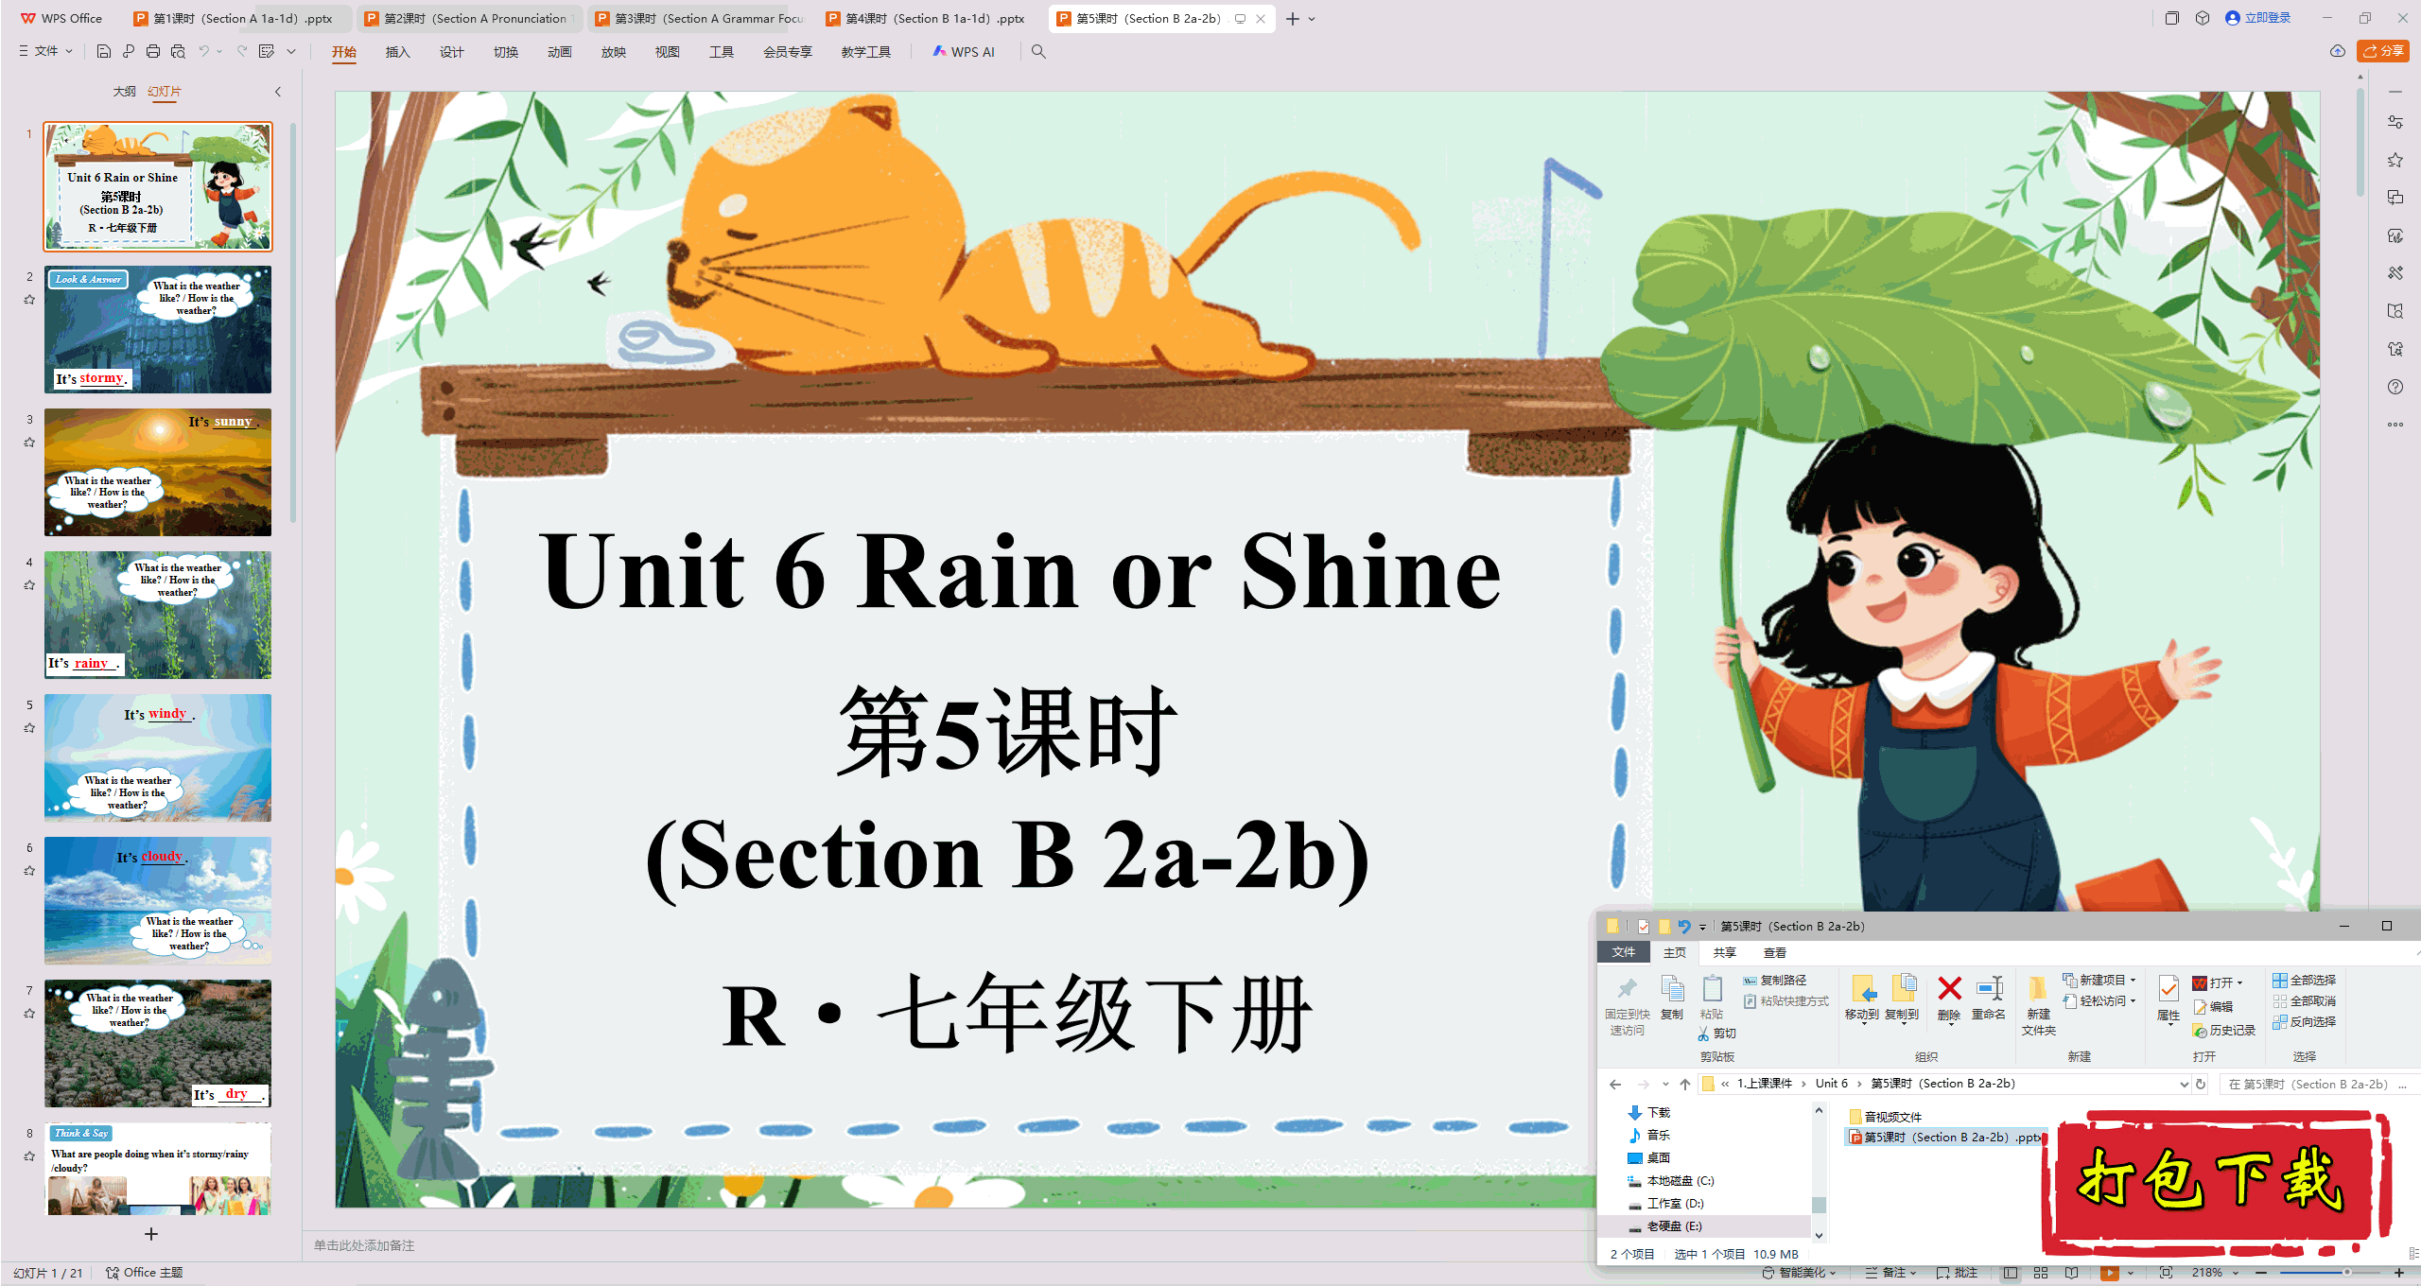Open the 文件 menu dropdown in WPS
2421x1286 pixels.
pyautogui.click(x=45, y=51)
